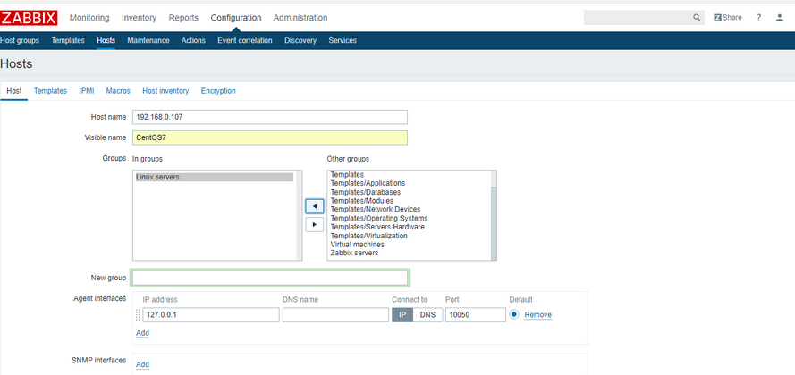Go to Host groups submenu
This screenshot has height=375, width=795.
pos(20,40)
